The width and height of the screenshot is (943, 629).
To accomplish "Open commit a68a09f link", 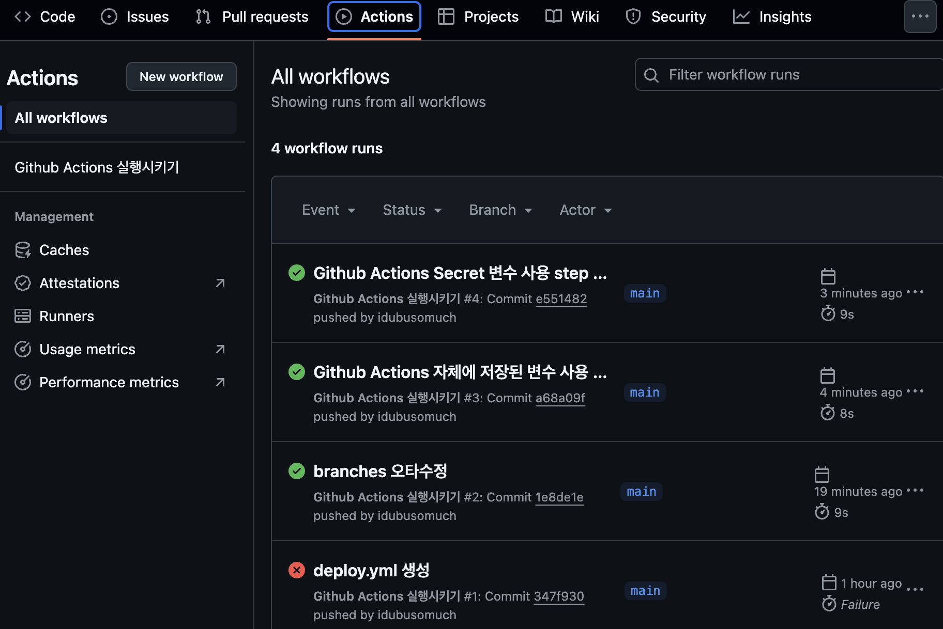I will click(x=560, y=398).
